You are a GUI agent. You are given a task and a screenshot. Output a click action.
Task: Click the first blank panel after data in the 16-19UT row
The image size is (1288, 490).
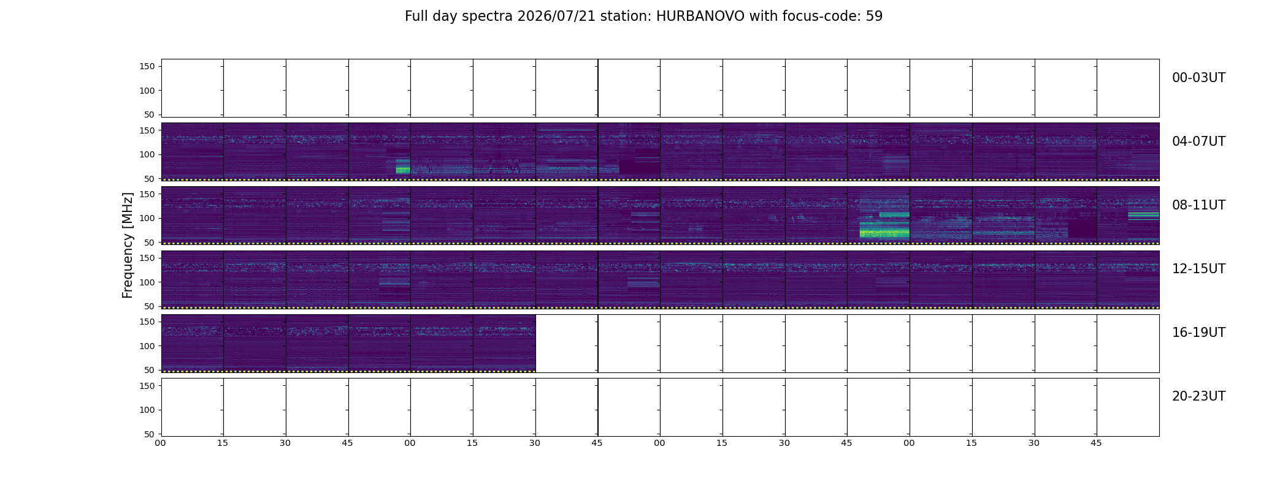[x=567, y=343]
